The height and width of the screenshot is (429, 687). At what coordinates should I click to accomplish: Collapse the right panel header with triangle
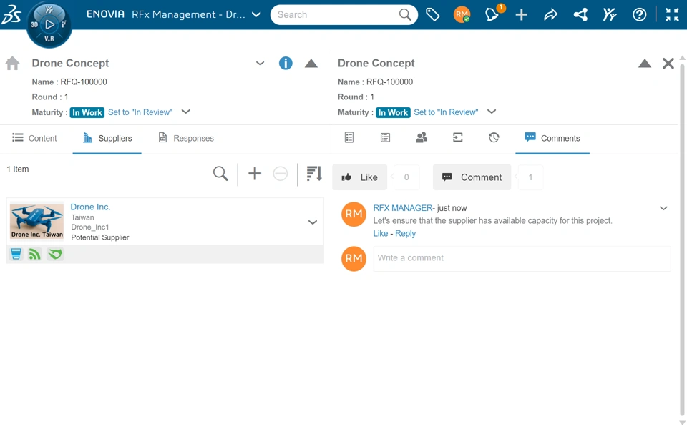click(645, 64)
